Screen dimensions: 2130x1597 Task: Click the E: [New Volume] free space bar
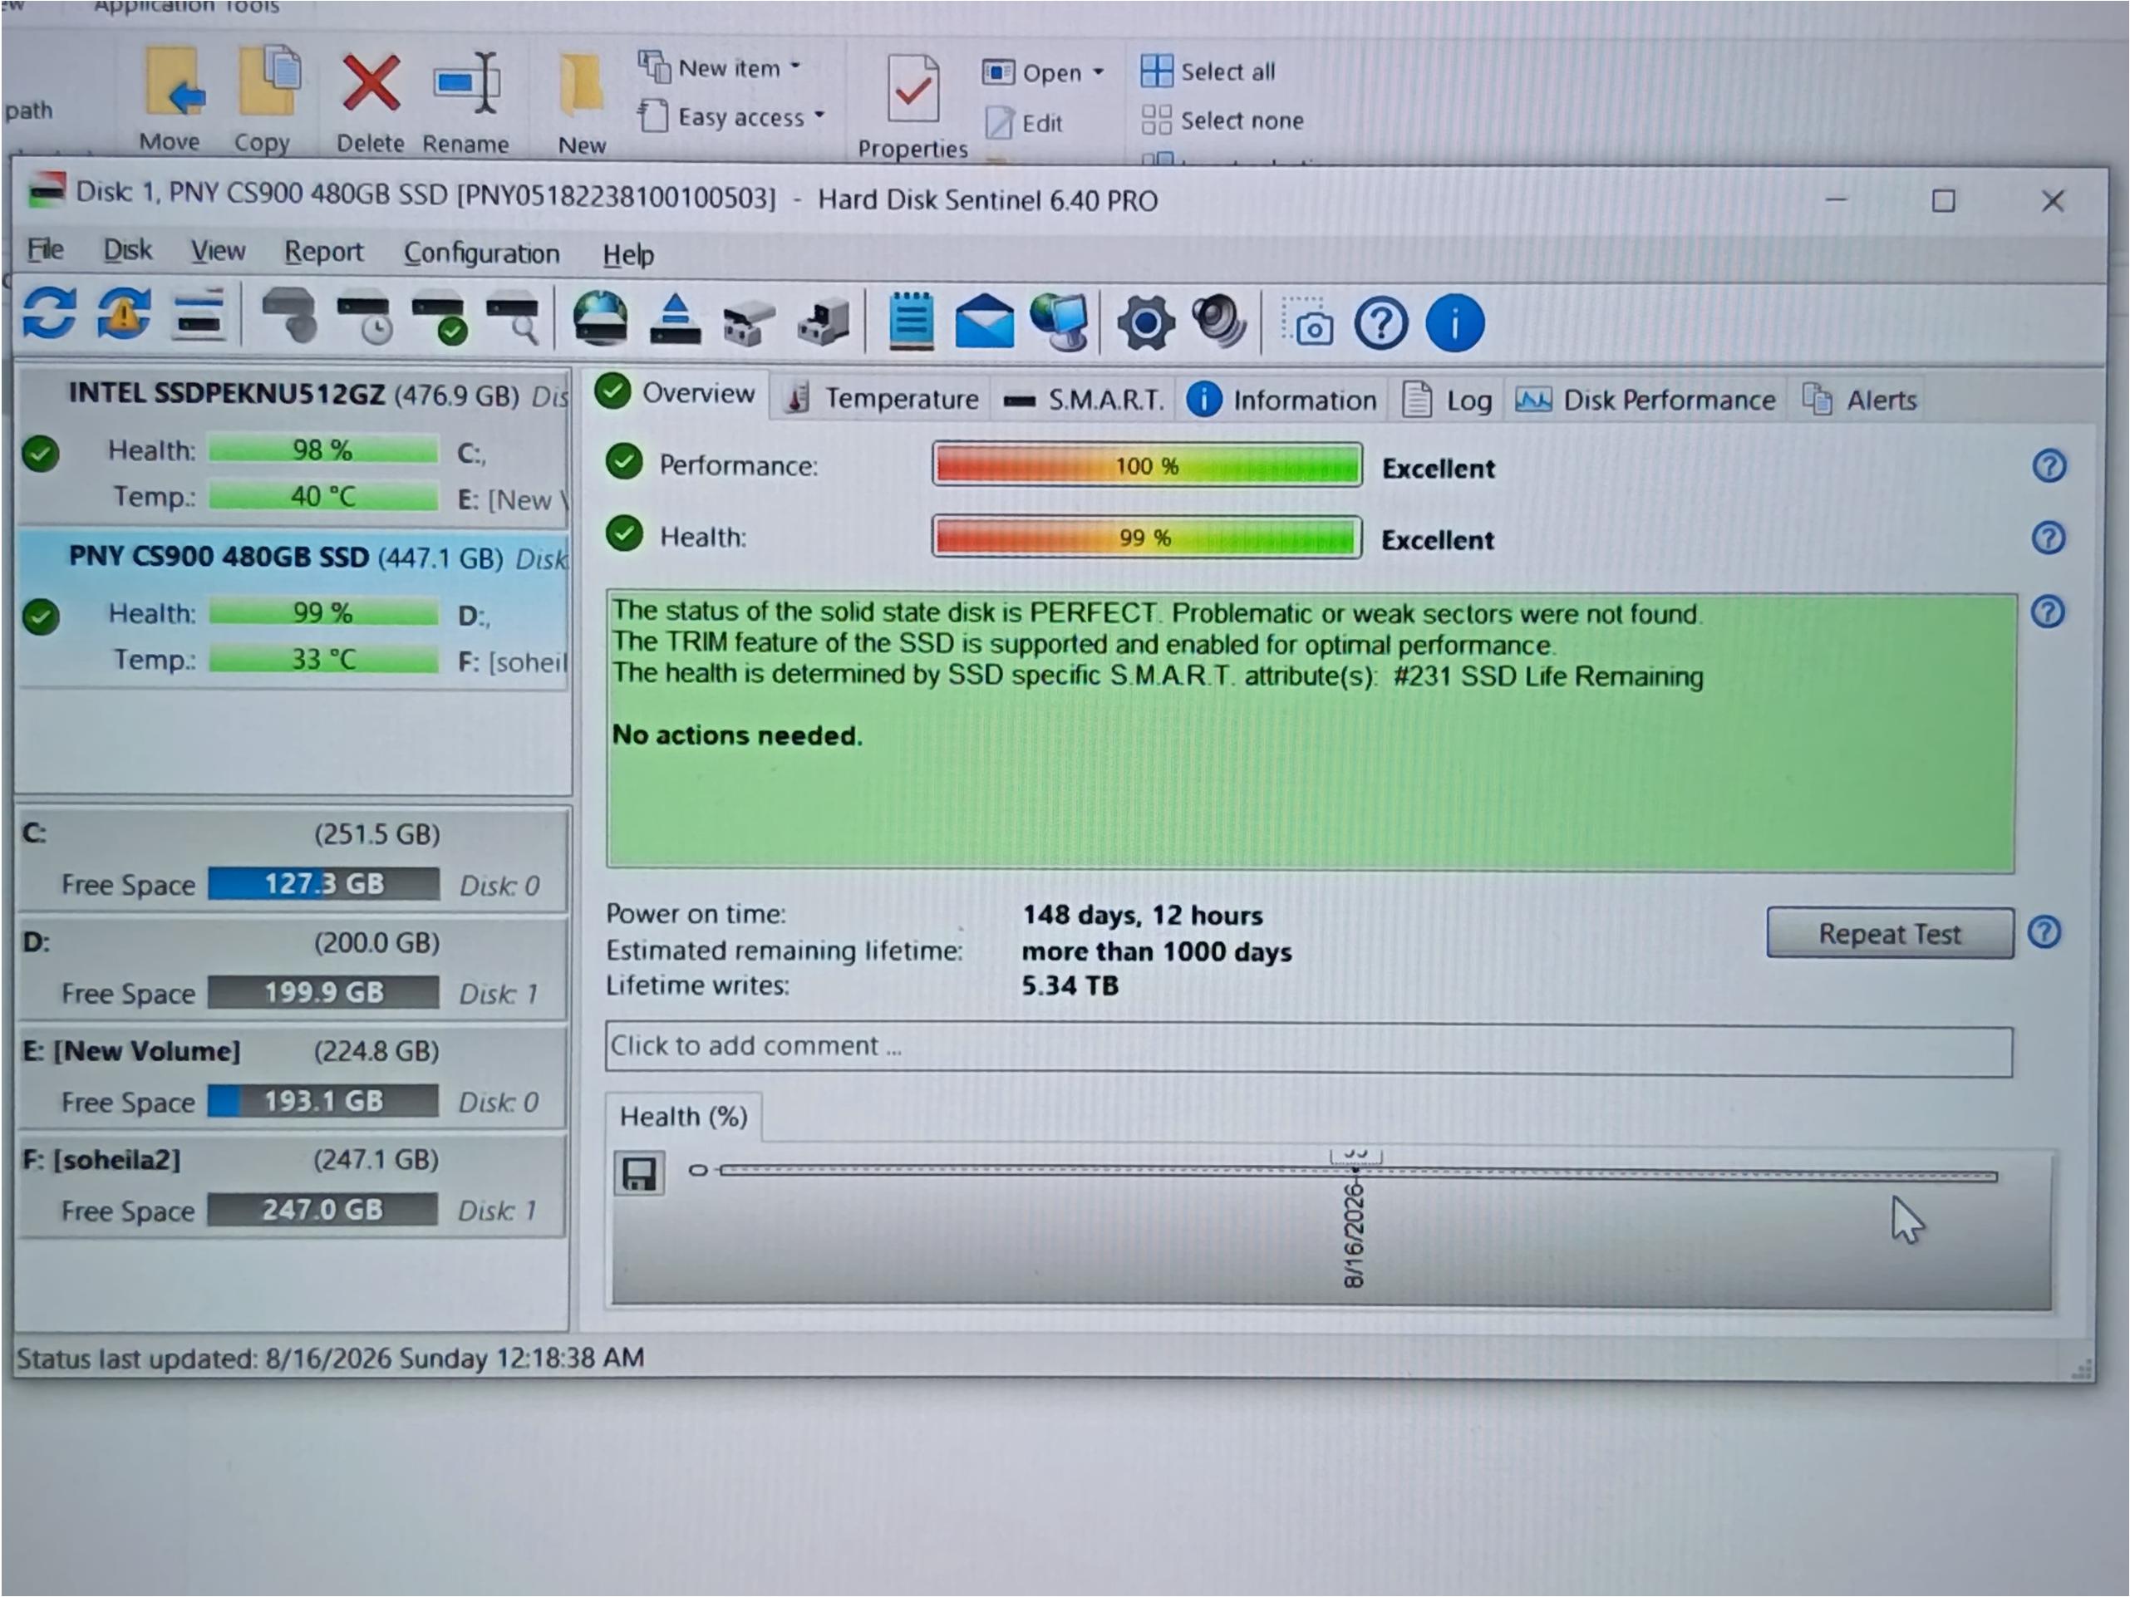(323, 1101)
